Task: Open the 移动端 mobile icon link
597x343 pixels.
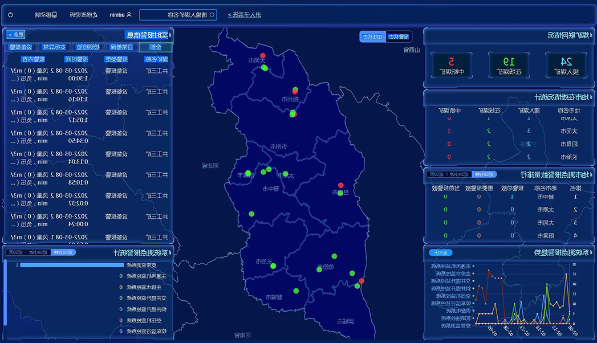Action: click(x=54, y=14)
